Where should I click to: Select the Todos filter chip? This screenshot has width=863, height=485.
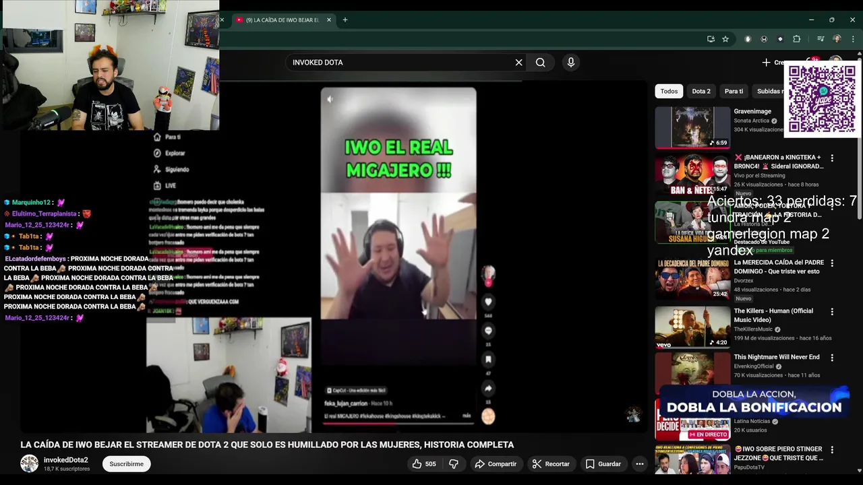coord(669,91)
